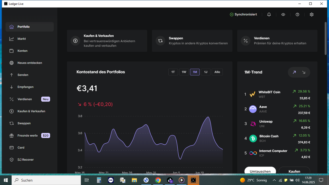The image size is (329, 185).
Task: Select 1T chart range
Action: pyautogui.click(x=173, y=72)
